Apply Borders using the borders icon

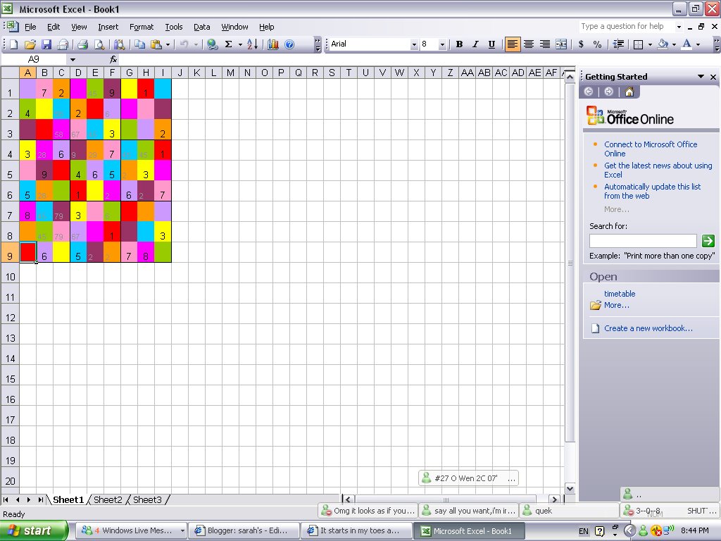click(x=638, y=44)
